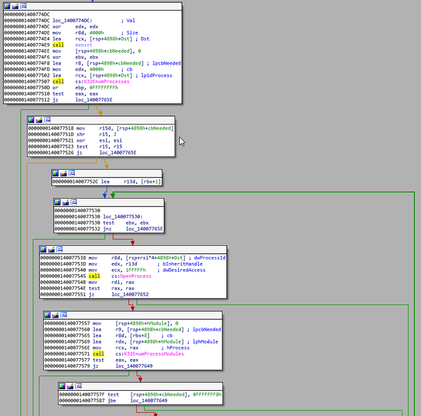Click the 1FFFFFh dwDesiredAccess value

coord(136,270)
